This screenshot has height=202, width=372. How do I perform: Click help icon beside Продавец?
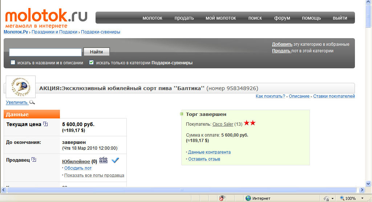(x=34, y=160)
